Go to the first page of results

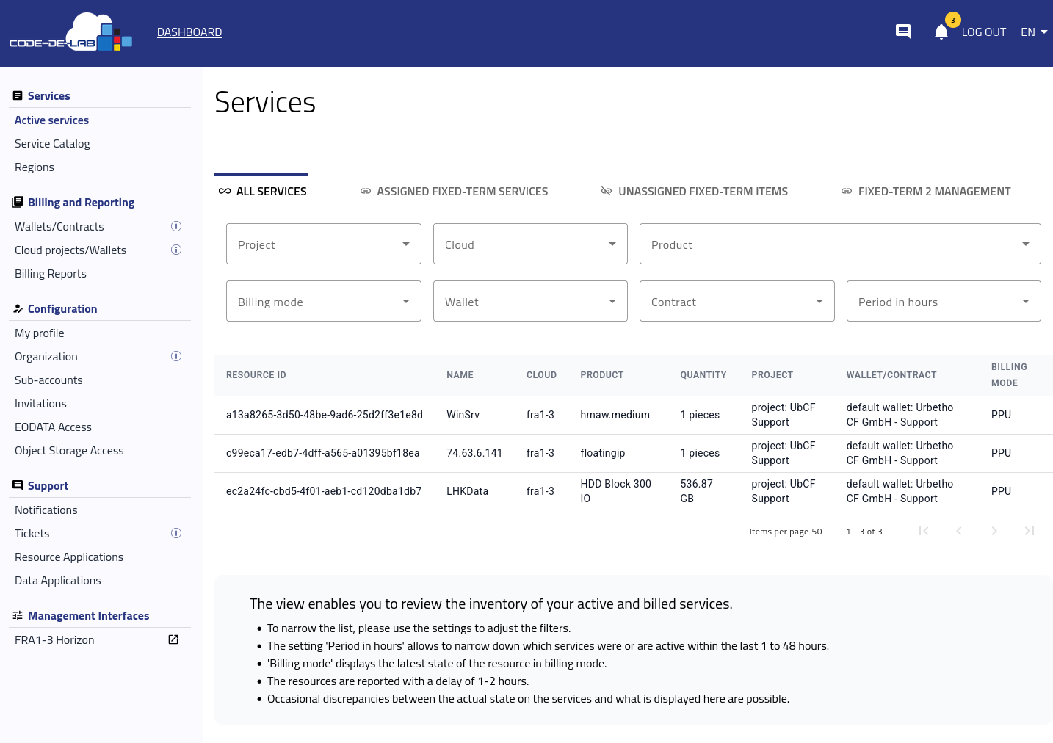(924, 531)
